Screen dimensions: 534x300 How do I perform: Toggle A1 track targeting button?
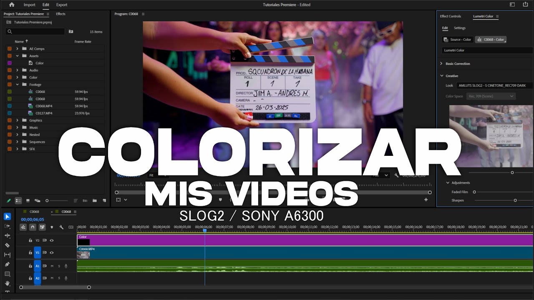(38, 266)
